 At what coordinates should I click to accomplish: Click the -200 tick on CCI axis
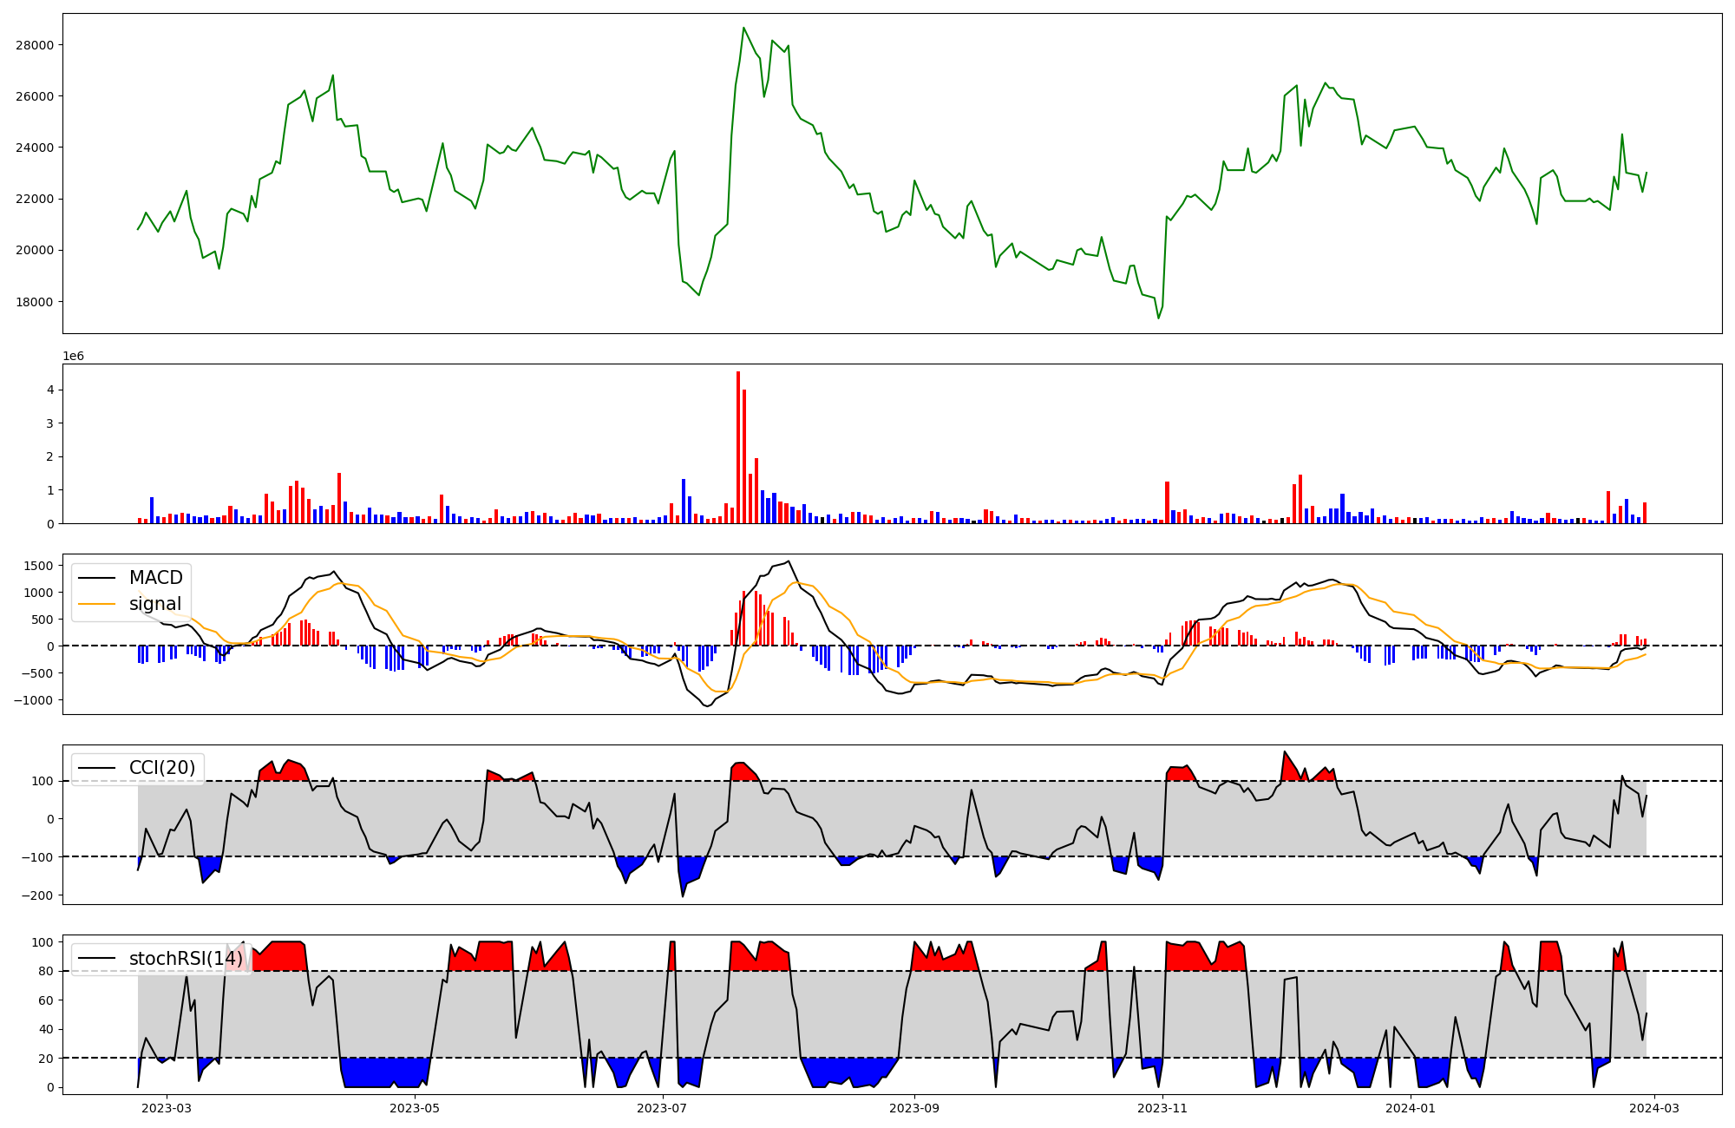point(39,895)
